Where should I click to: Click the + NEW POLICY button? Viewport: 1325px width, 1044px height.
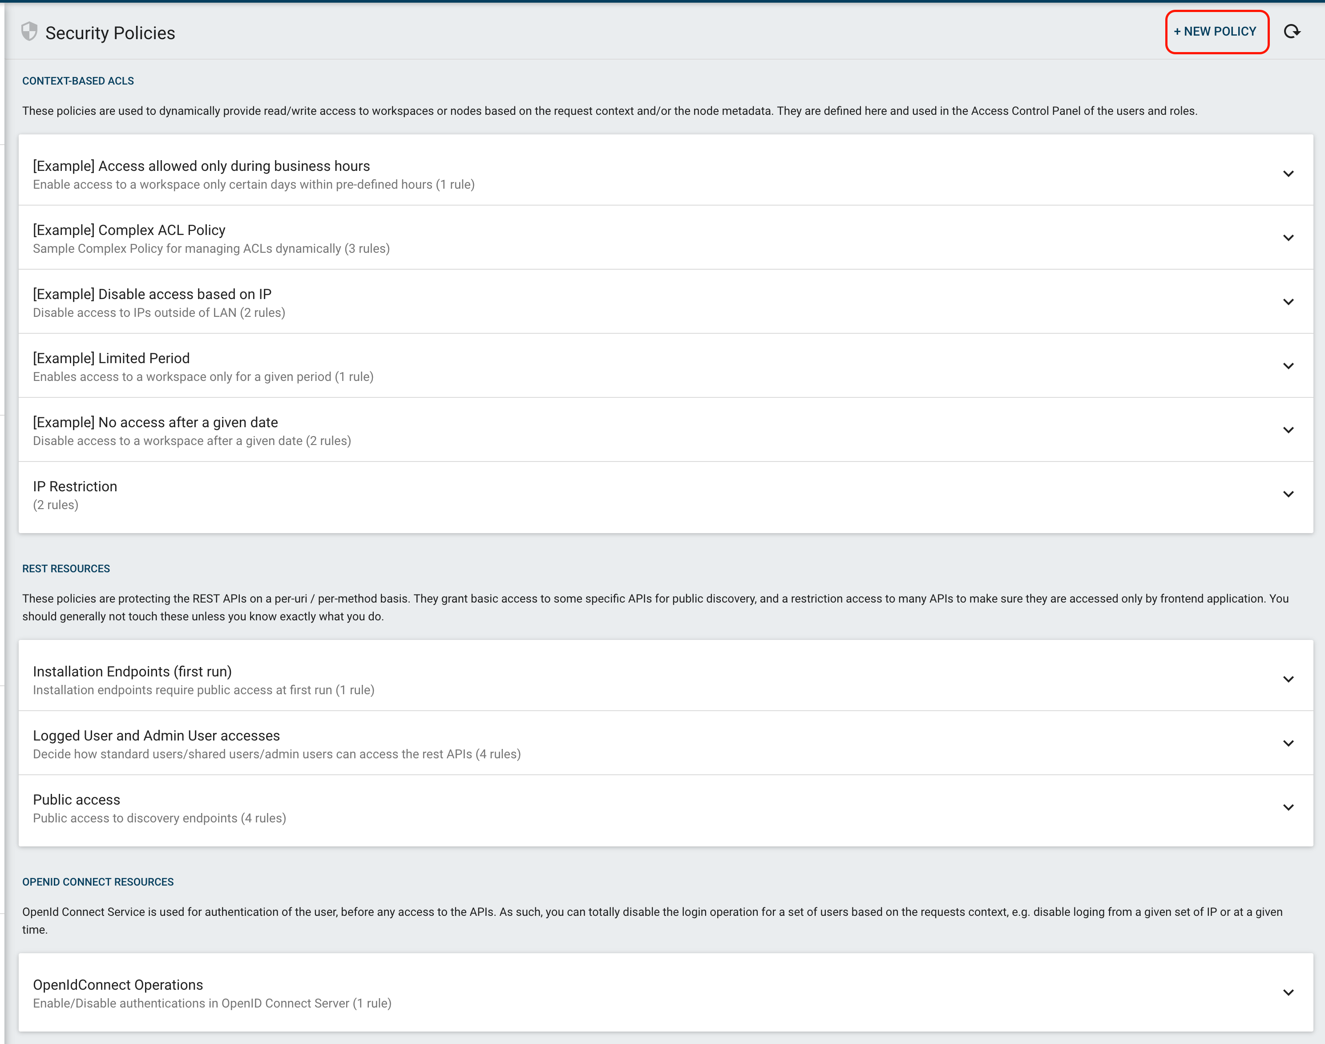point(1216,32)
